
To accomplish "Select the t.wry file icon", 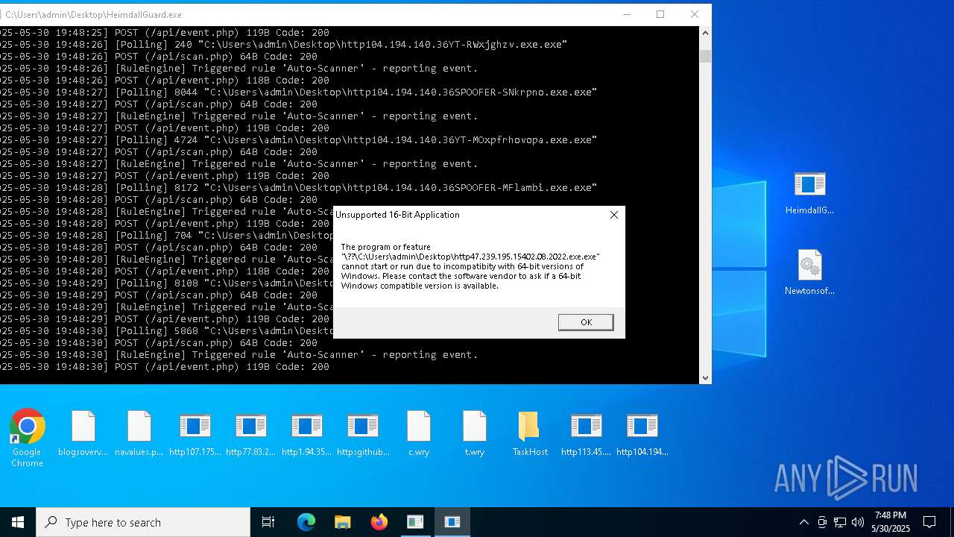I will coord(475,434).
